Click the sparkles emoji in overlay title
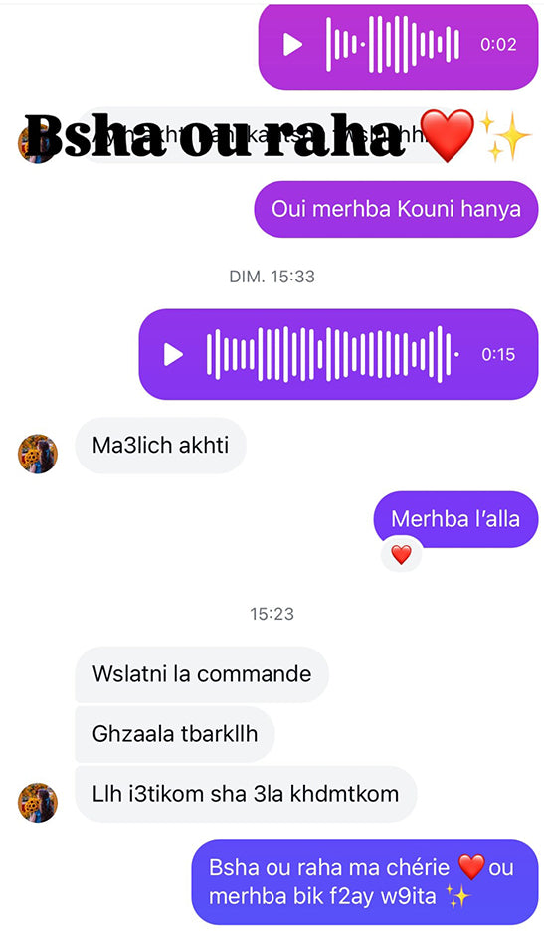Screen dimensions: 544x931 click(x=505, y=136)
